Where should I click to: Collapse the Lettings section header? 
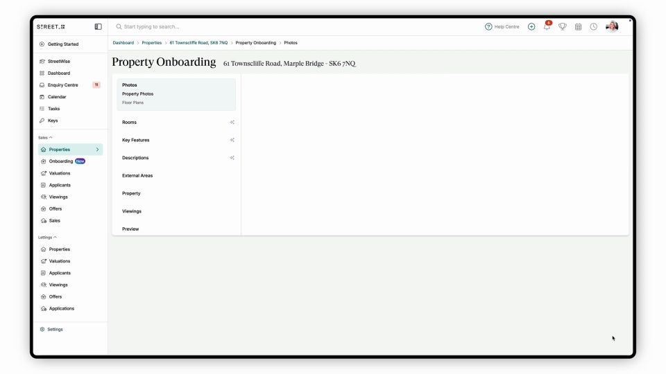point(47,238)
